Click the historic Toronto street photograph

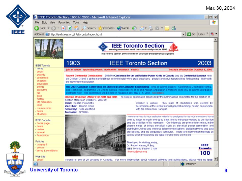click(x=95, y=135)
